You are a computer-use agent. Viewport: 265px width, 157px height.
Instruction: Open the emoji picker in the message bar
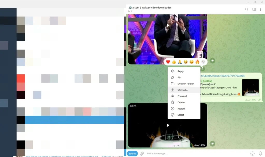(252, 153)
